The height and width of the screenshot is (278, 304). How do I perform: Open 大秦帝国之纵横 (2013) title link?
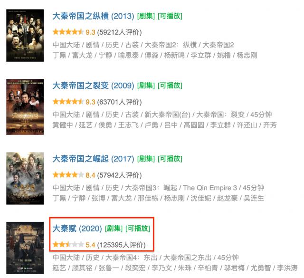coord(93,16)
